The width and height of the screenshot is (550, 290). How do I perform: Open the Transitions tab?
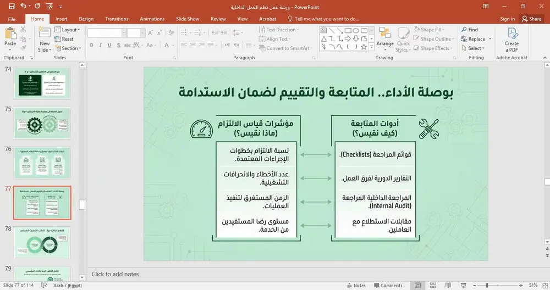pos(117,19)
